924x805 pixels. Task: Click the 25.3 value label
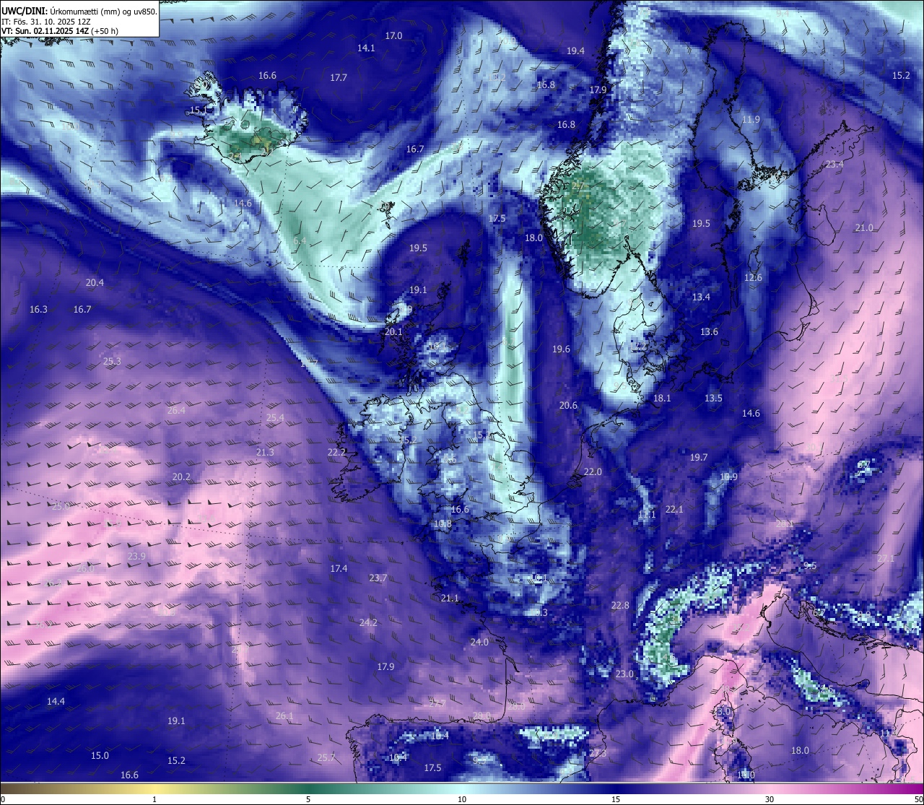[112, 361]
